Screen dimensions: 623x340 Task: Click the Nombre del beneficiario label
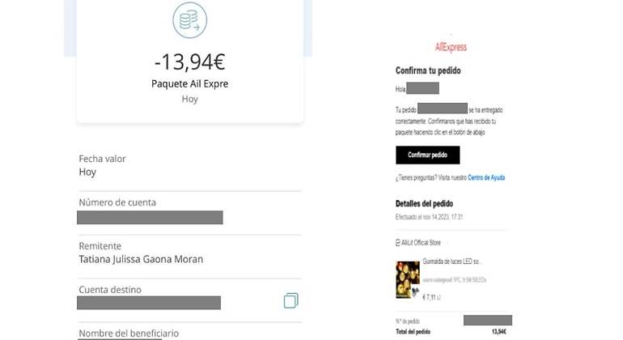[x=129, y=334]
